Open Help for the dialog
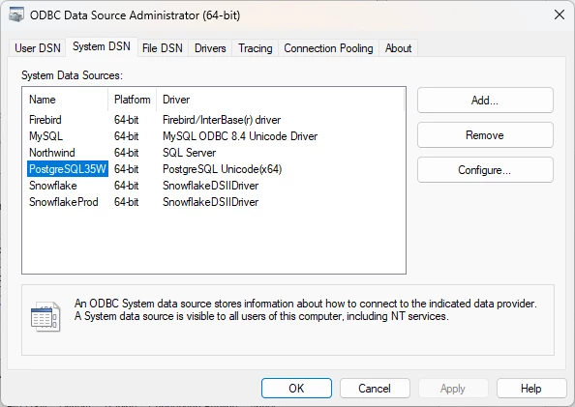 [x=531, y=389]
